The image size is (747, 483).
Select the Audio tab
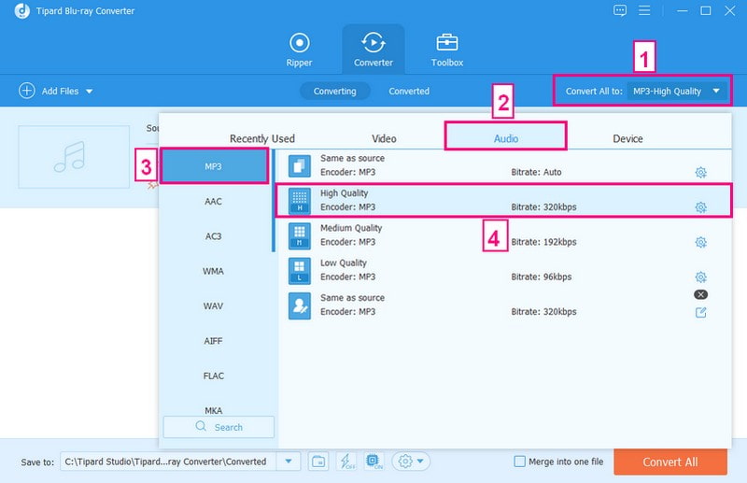505,136
